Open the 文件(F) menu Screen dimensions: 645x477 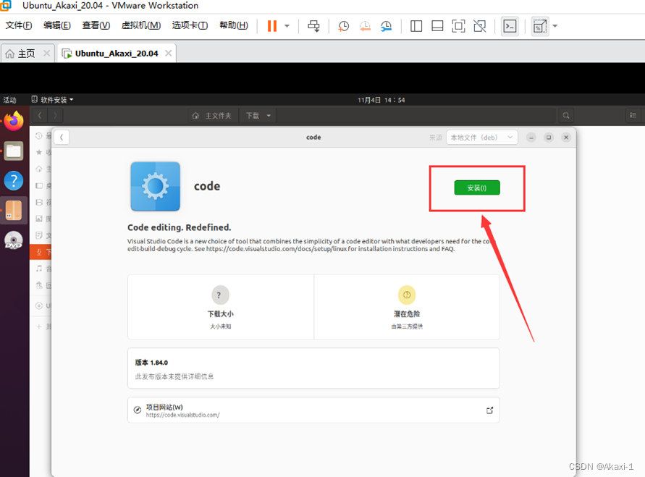[19, 25]
